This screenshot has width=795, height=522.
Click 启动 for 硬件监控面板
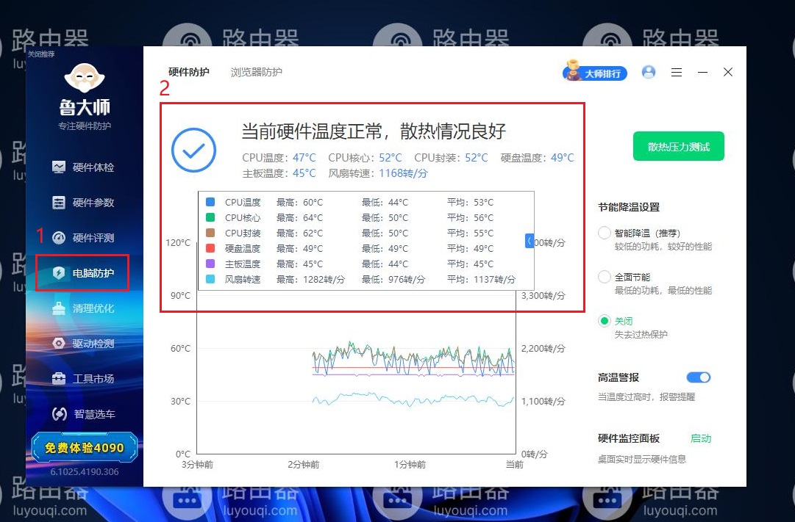click(701, 438)
